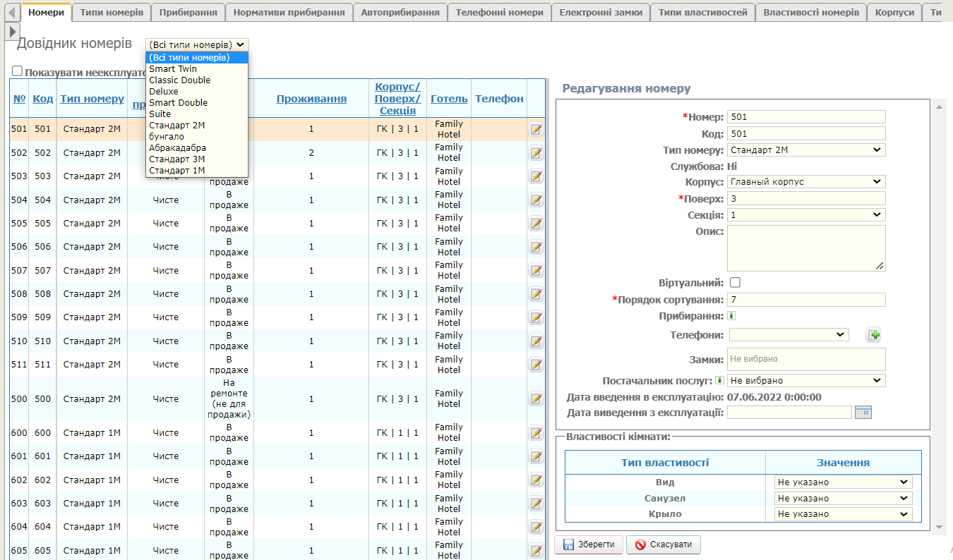Open the Санузел value dropdown
The image size is (953, 560).
[843, 498]
